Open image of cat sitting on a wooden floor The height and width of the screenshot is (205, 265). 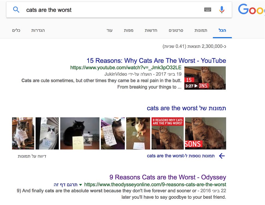pyautogui.click(x=138, y=133)
